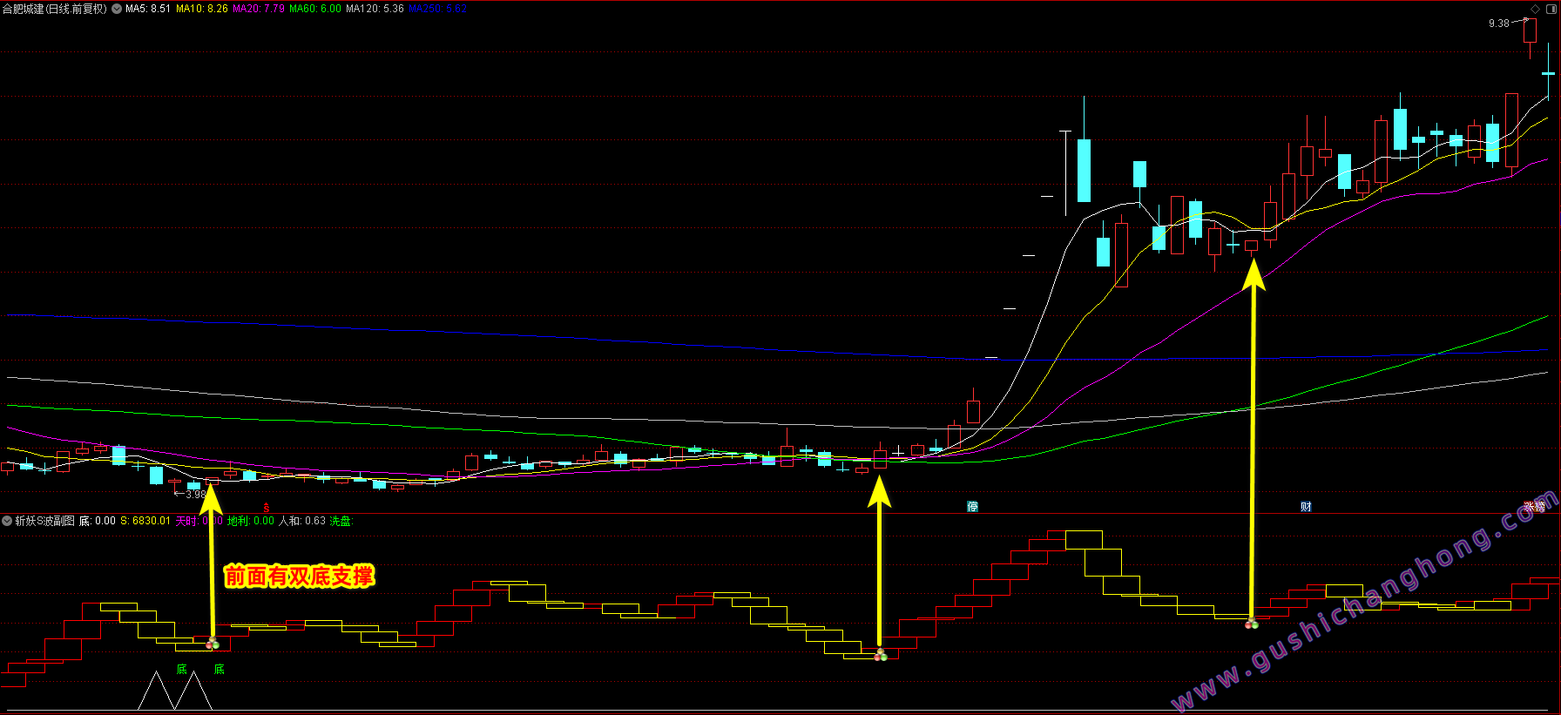Click the 3.98 low price label

[x=196, y=495]
